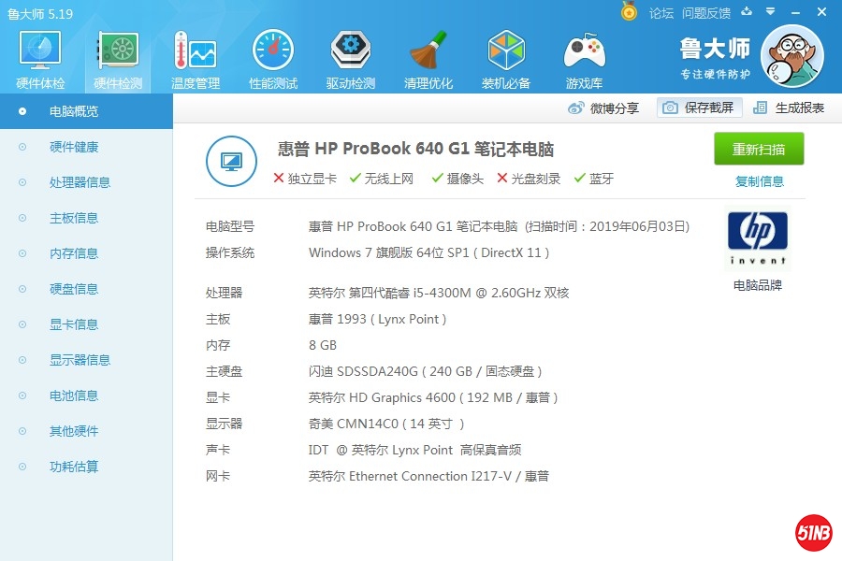
Task: Click the gold medal icon in title bar
Action: pos(630,12)
